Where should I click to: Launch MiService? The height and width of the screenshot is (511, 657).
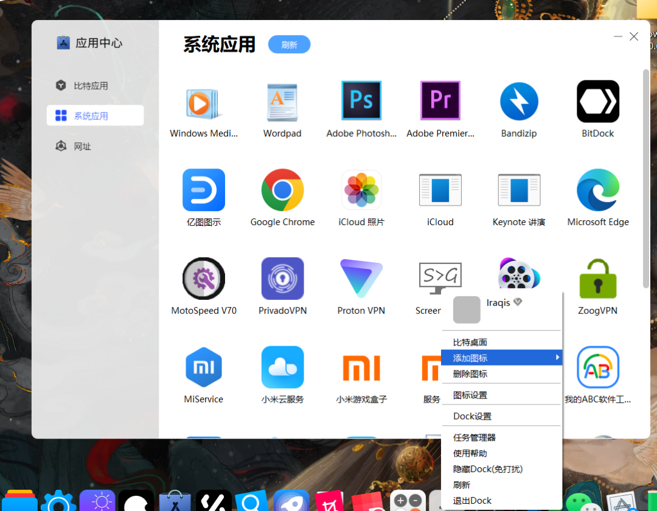click(x=204, y=367)
